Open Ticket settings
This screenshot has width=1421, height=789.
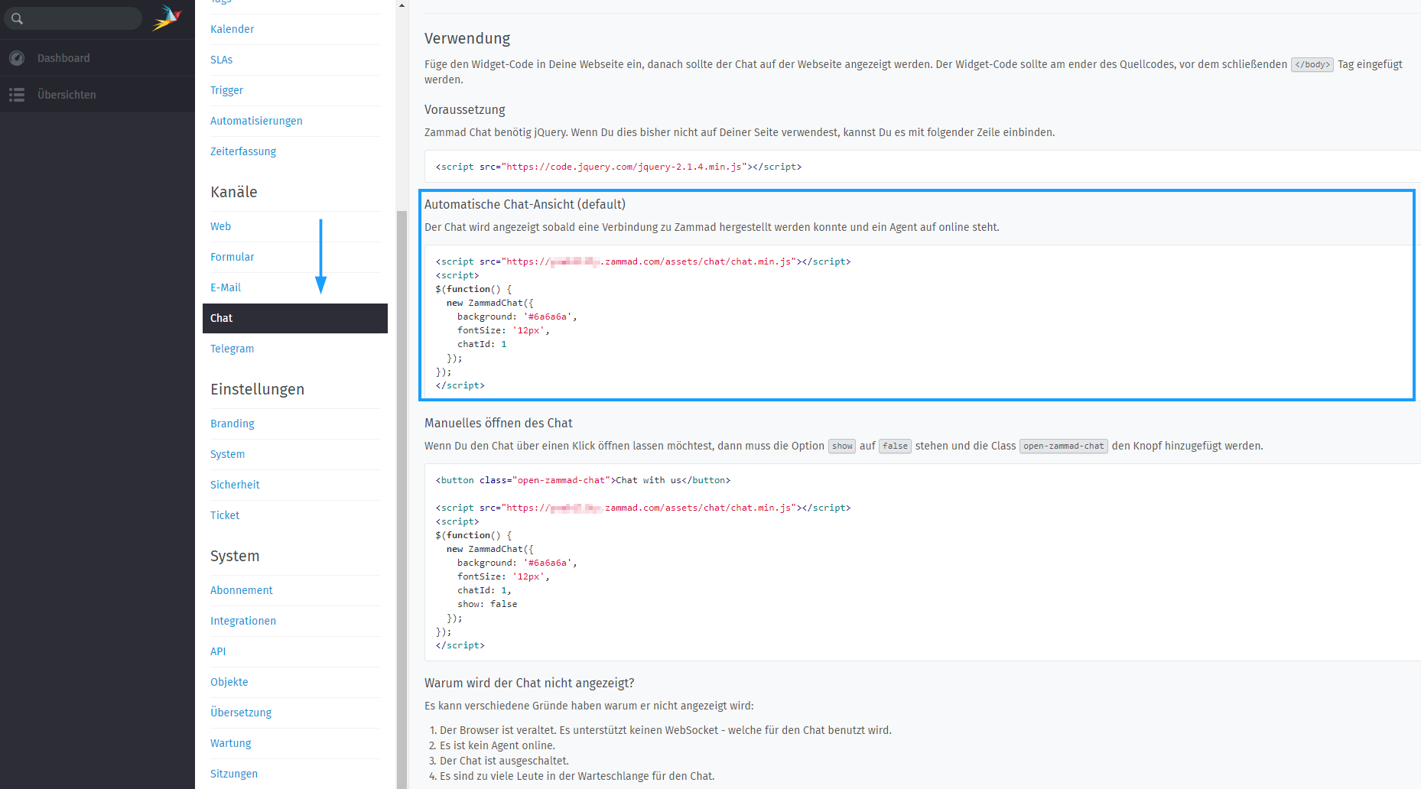coord(225,515)
